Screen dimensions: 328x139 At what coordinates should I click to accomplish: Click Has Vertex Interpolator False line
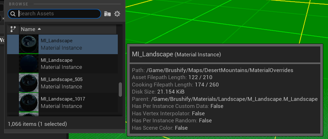point(168,113)
